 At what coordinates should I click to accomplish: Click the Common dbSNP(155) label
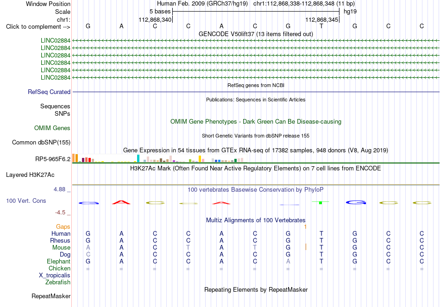click(x=41, y=142)
